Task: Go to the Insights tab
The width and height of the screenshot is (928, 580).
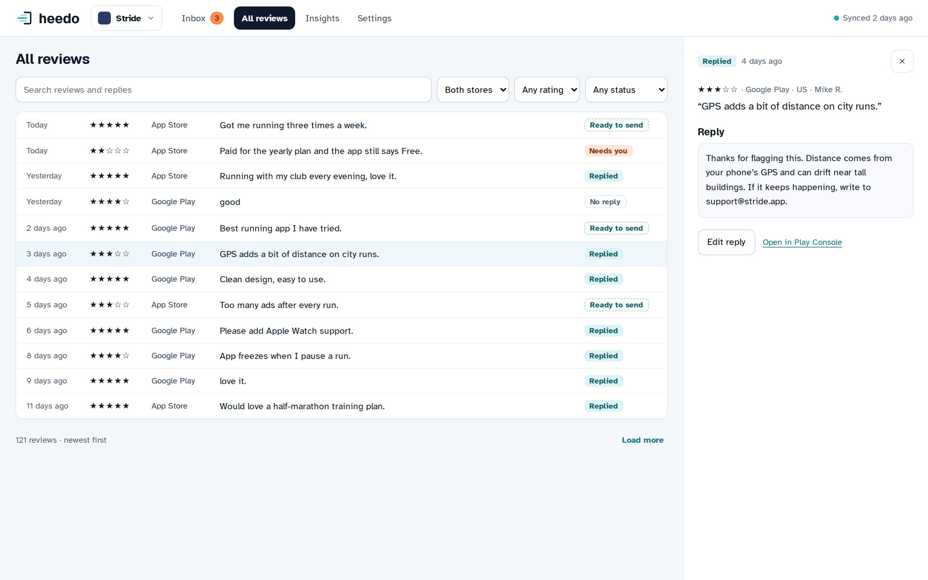Action: (x=323, y=18)
